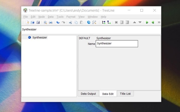Open the File menu
This screenshot has width=180, height=112.
click(x=25, y=17)
